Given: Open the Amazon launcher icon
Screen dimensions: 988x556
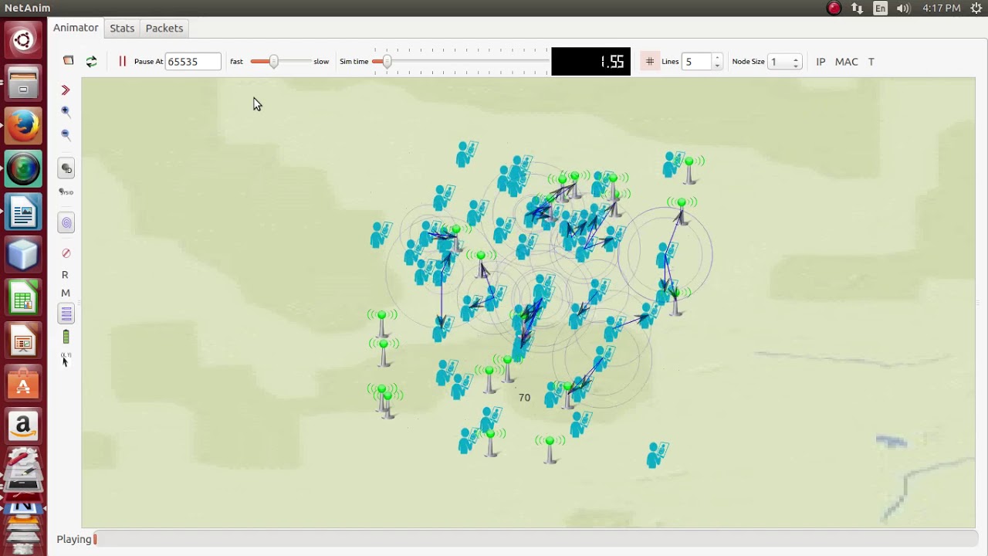Looking at the screenshot, I should coord(23,425).
